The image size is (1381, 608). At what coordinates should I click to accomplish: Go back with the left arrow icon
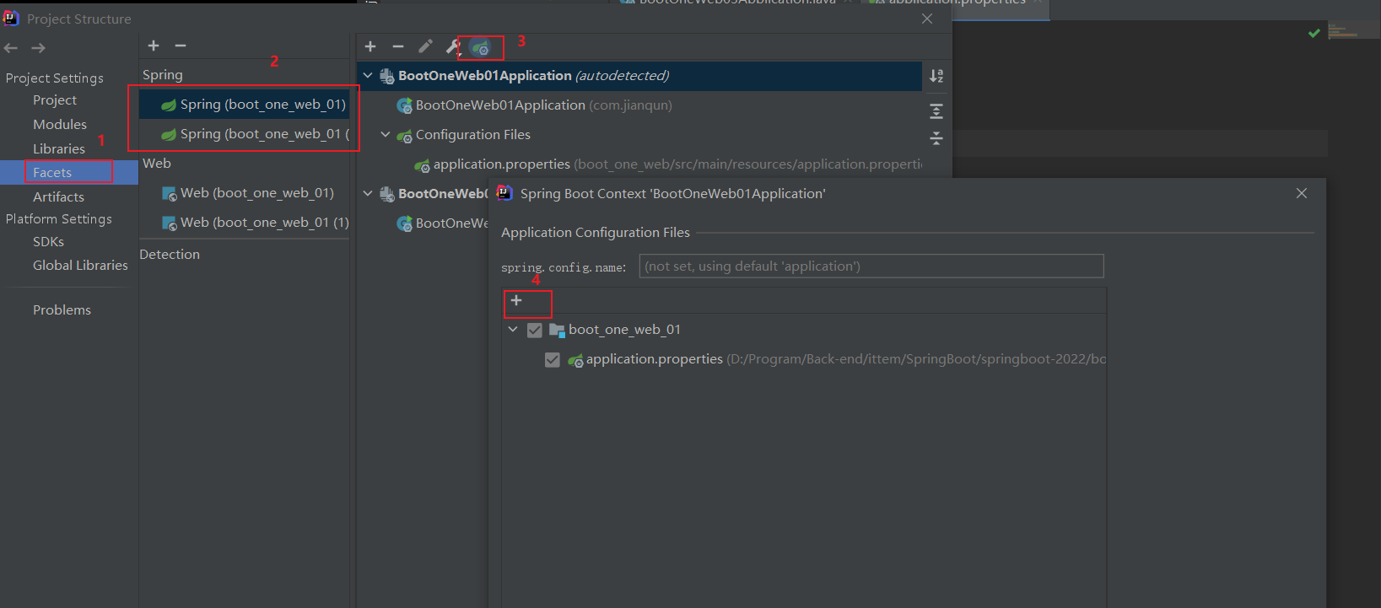point(11,48)
